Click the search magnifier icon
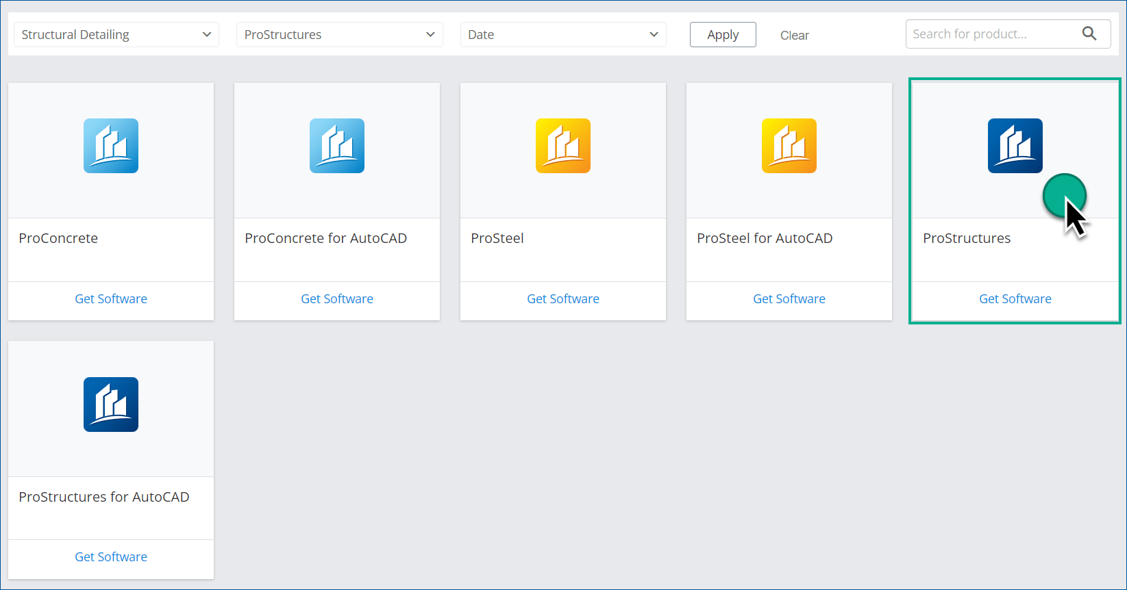The image size is (1127, 590). click(1089, 34)
